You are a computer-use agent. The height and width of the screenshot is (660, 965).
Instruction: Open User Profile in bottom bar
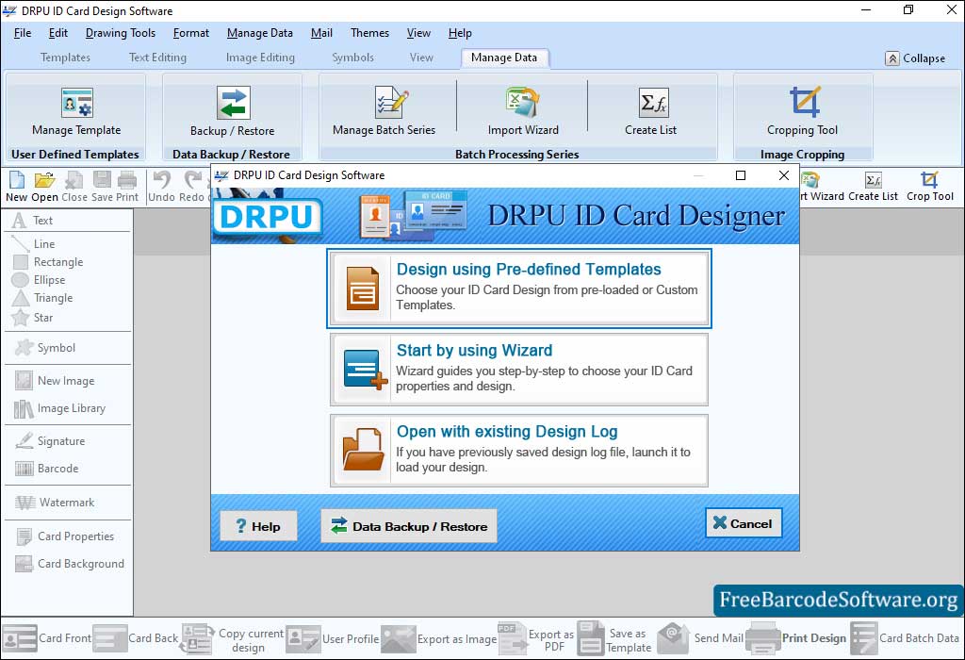(333, 638)
